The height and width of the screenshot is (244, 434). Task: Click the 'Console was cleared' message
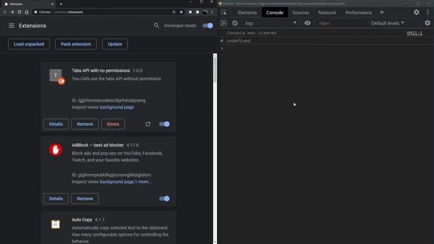click(x=252, y=33)
